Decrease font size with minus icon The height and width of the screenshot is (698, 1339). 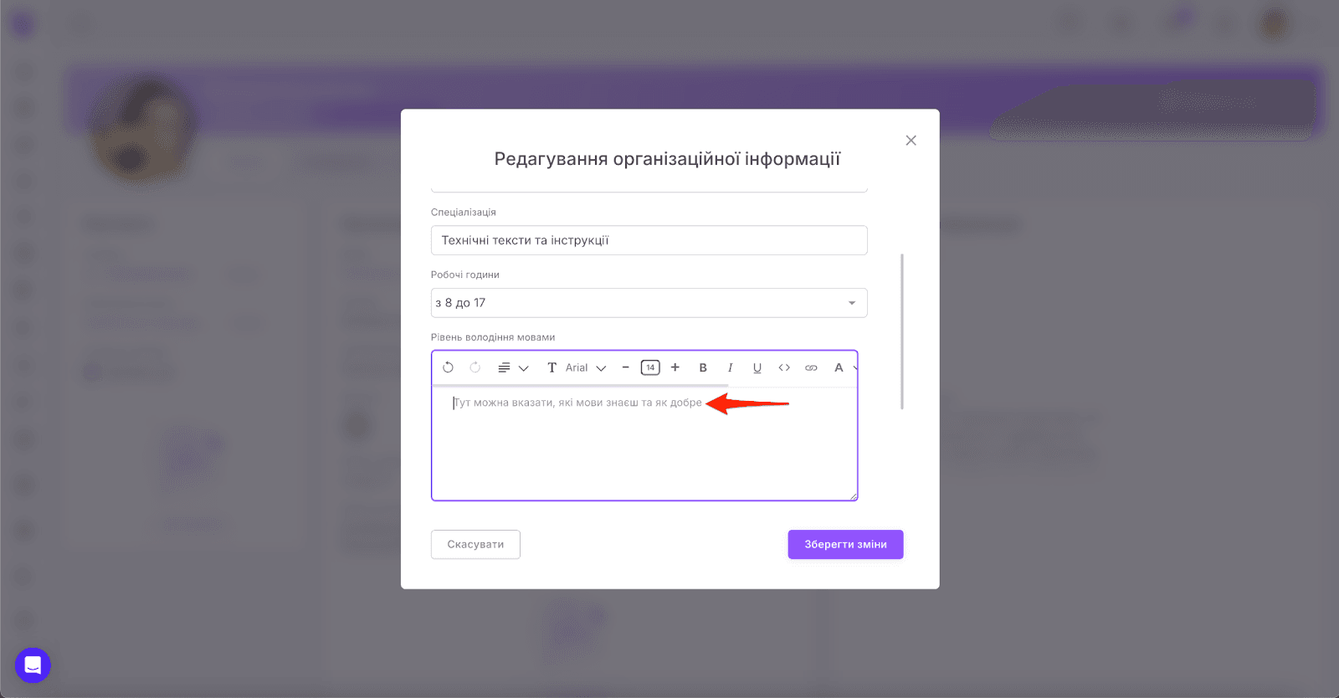point(625,367)
